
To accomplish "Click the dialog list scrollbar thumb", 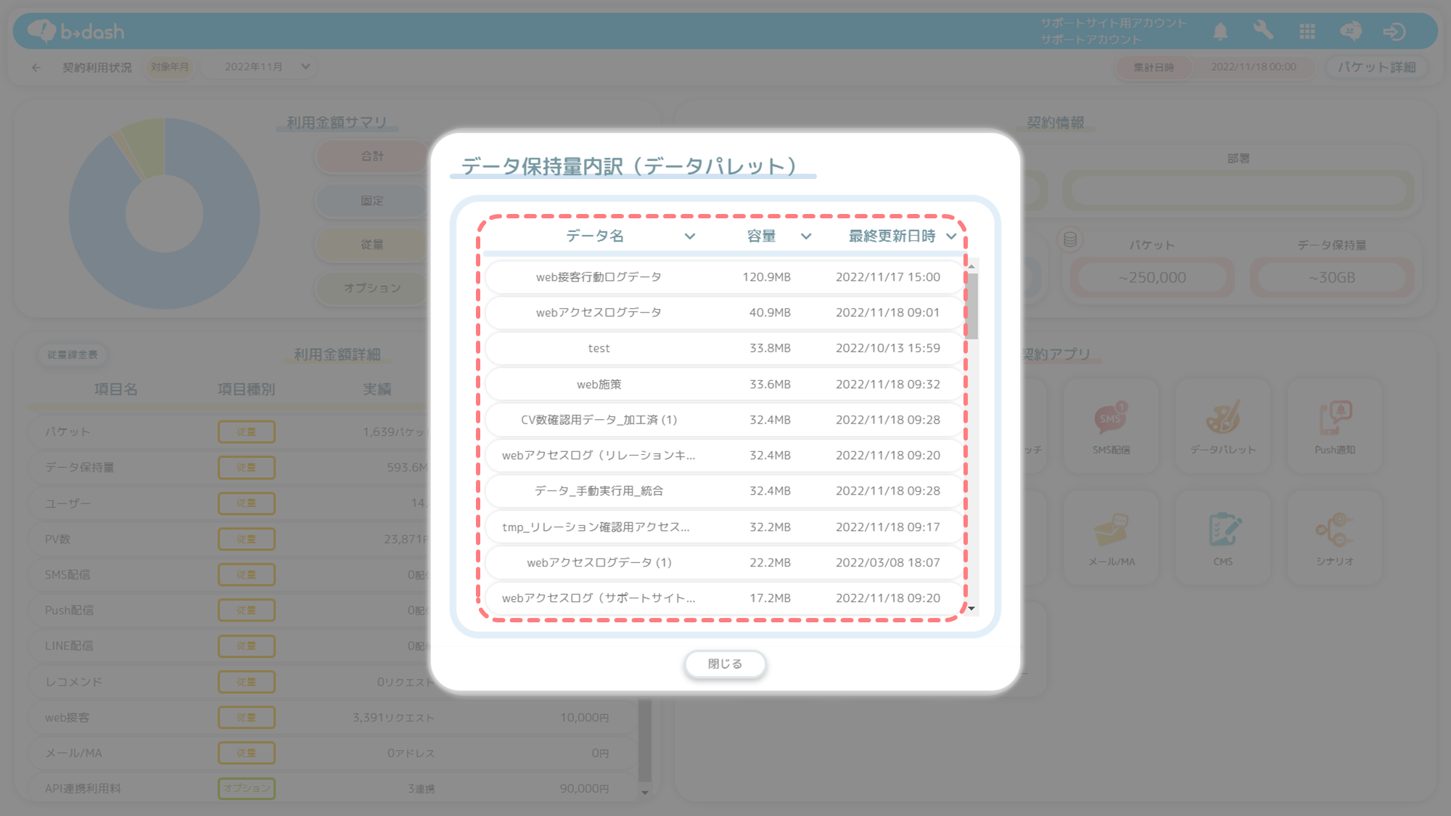I will pos(971,305).
